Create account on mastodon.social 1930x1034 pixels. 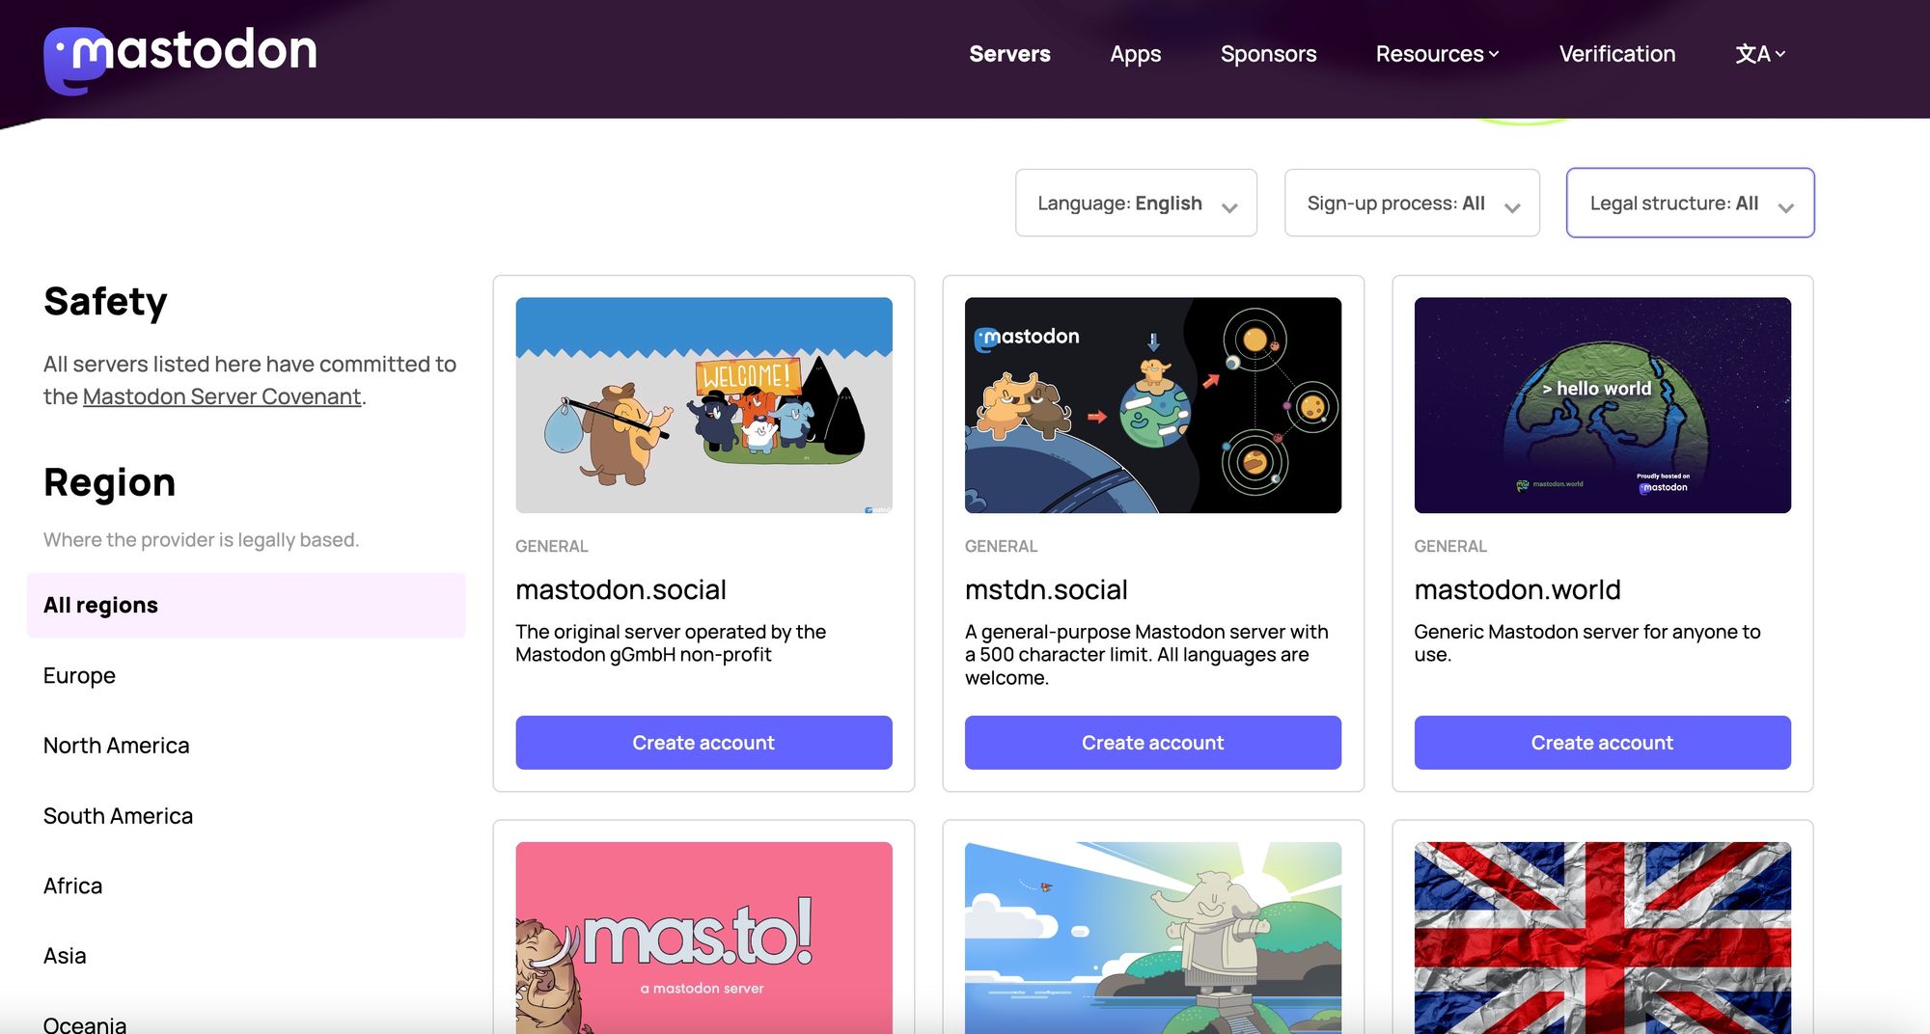(703, 743)
